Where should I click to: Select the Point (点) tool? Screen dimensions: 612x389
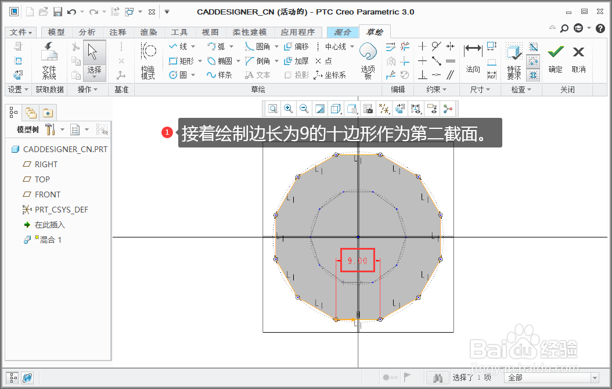click(323, 61)
